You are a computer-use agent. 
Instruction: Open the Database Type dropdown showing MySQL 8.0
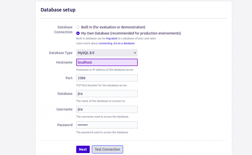pos(107,53)
